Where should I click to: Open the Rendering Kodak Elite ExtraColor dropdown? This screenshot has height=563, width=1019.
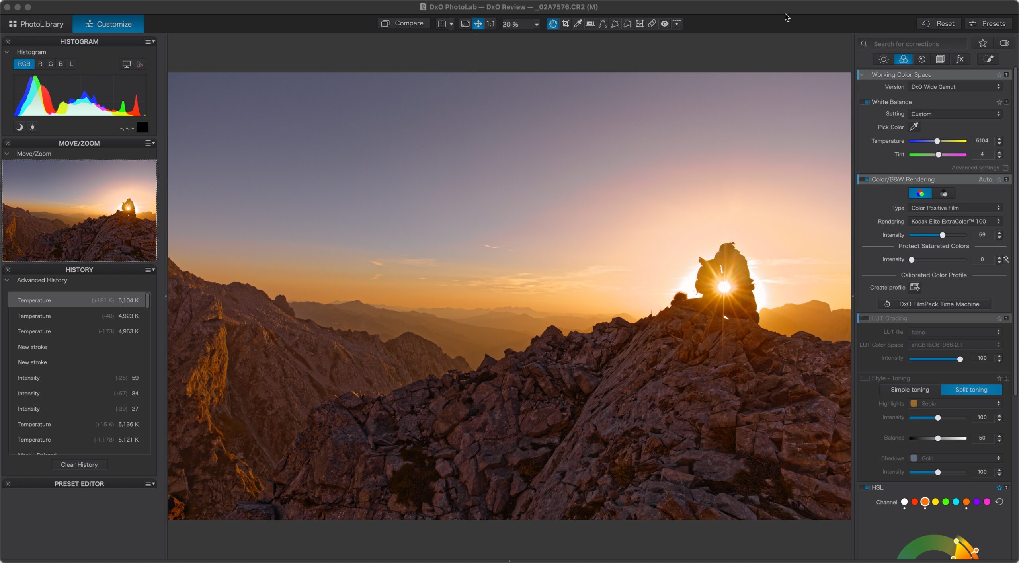[x=955, y=222]
